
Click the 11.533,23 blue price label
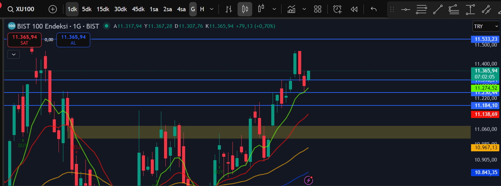pos(485,39)
